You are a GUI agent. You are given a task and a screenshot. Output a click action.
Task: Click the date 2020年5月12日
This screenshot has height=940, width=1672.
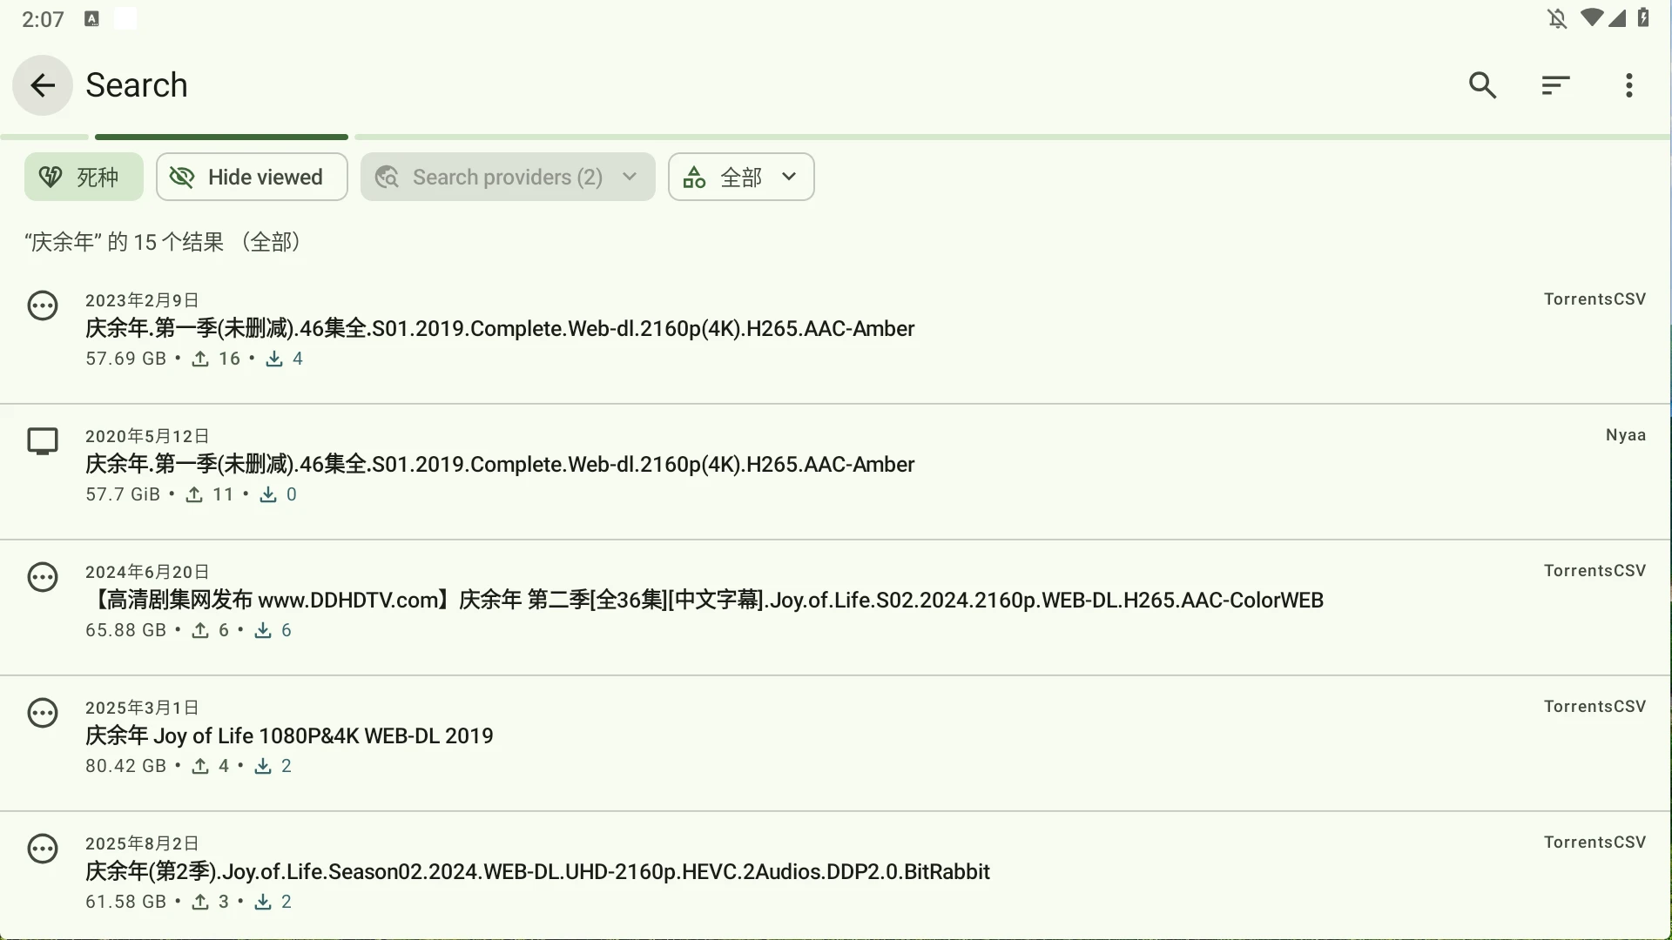coord(147,436)
